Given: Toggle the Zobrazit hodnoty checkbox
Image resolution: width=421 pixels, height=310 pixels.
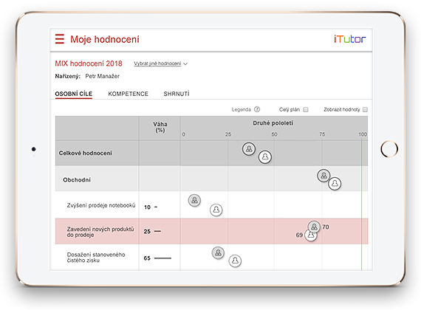Looking at the screenshot, I should pyautogui.click(x=365, y=109).
